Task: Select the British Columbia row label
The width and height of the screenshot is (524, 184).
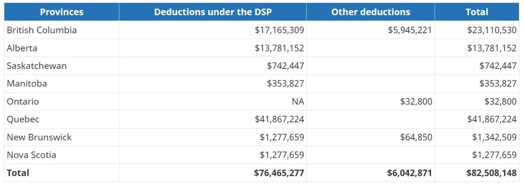Action: (x=42, y=30)
